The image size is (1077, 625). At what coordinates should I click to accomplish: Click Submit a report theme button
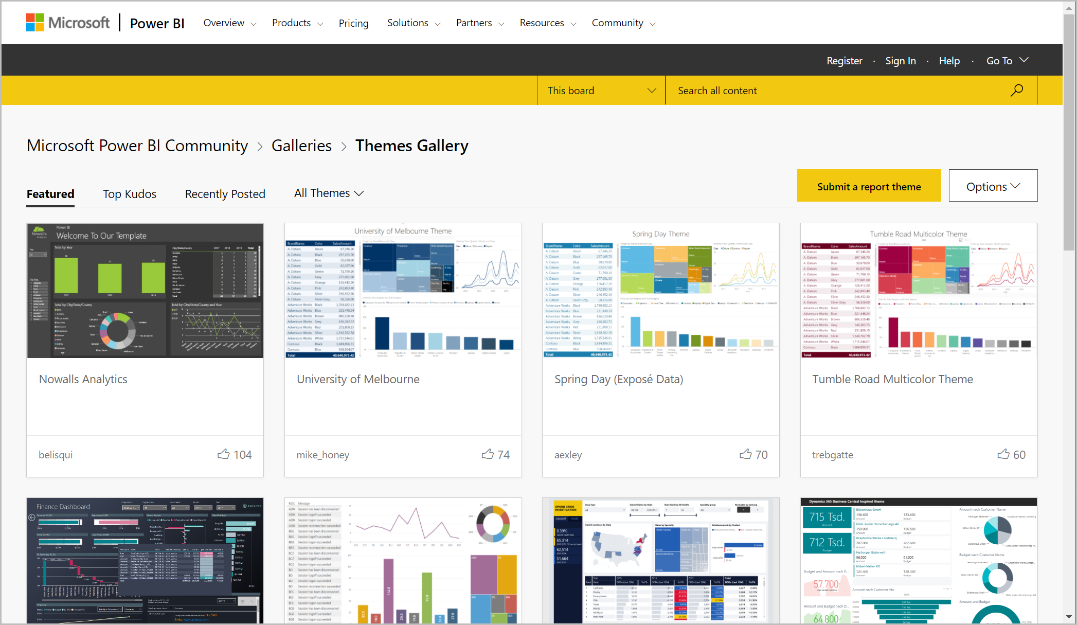(870, 186)
